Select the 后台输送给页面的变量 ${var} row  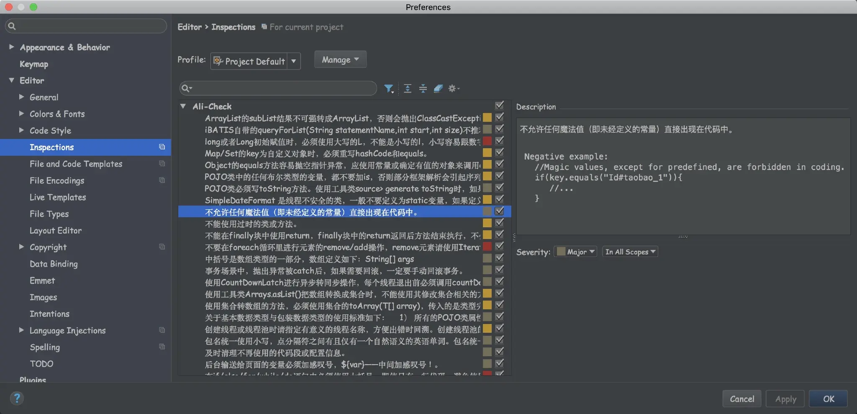pyautogui.click(x=344, y=364)
